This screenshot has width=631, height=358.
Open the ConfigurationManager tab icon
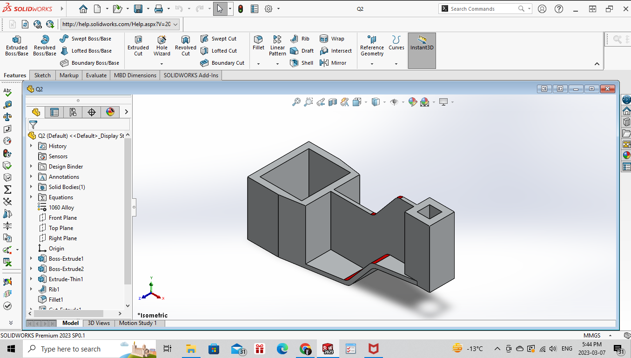tap(73, 112)
